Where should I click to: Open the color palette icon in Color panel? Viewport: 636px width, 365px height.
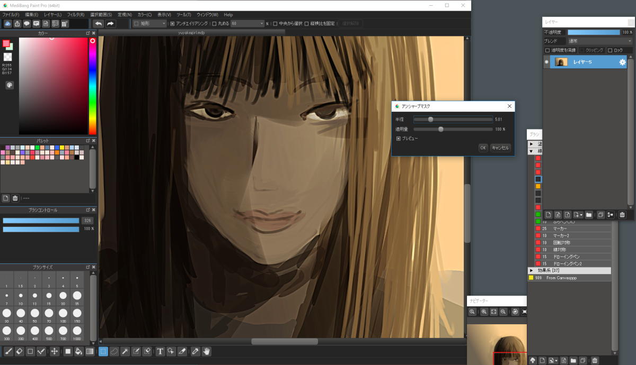click(x=10, y=85)
